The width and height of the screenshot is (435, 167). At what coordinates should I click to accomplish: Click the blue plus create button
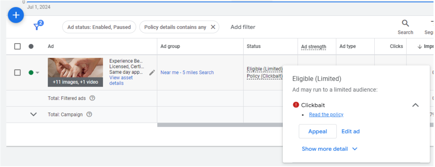click(16, 15)
